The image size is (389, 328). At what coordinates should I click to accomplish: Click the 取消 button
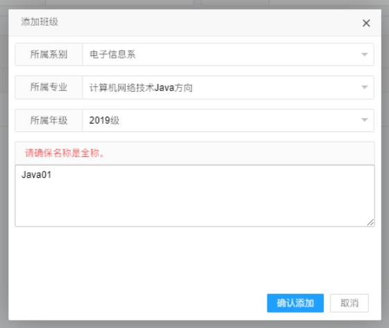coord(349,303)
